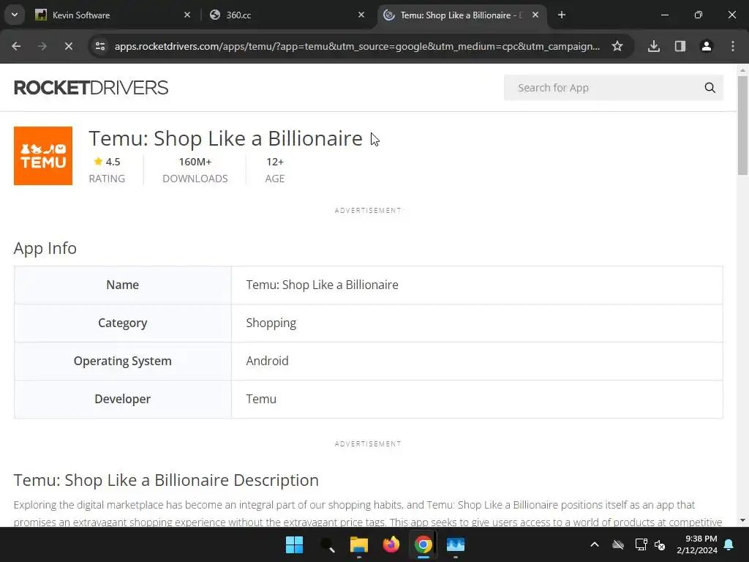Show hidden system tray icons
This screenshot has height=562, width=749.
pos(595,544)
